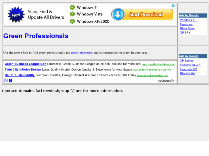This screenshot has height=156, width=209.
Task: Open the XP SP3 ad link
Action: (185, 33)
